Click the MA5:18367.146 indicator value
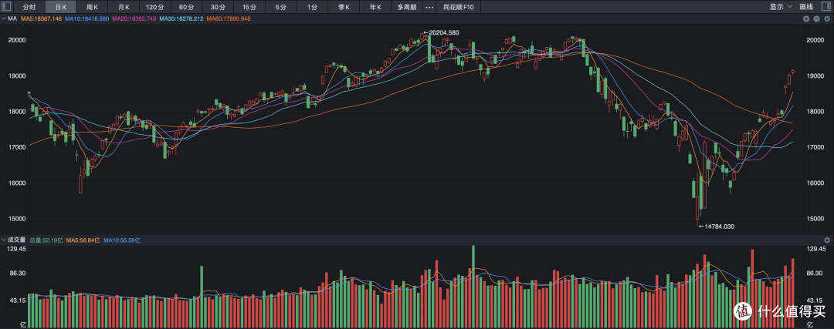This screenshot has width=834, height=329. click(42, 18)
